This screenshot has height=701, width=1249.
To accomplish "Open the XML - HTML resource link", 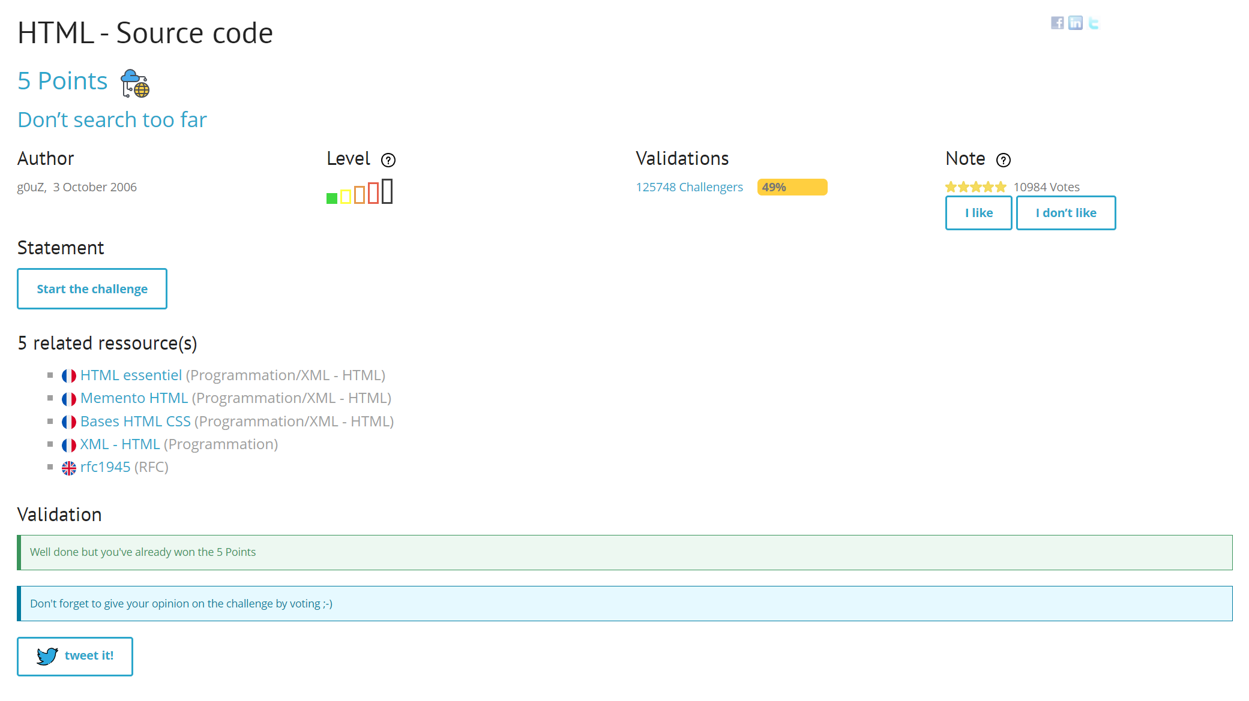I will (120, 444).
